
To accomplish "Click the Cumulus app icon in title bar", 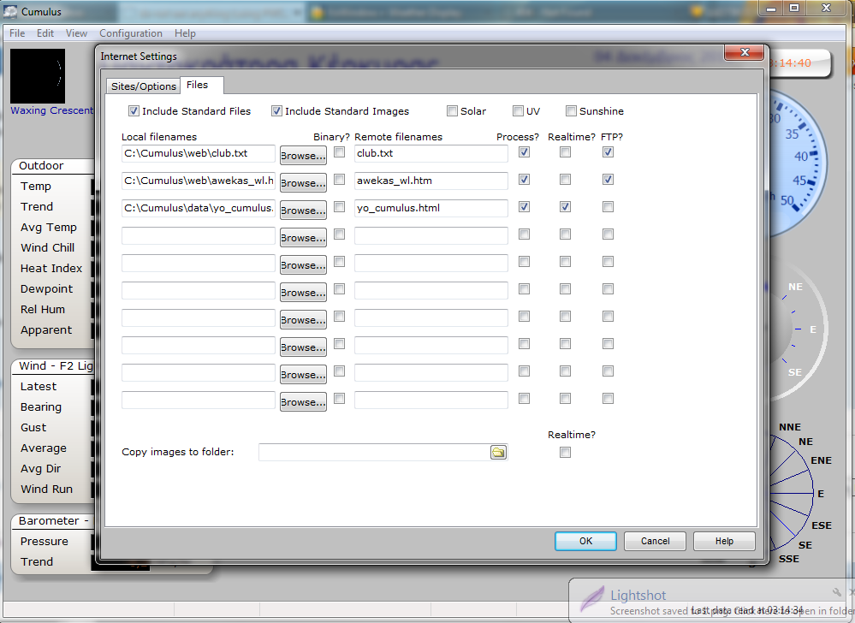I will point(10,9).
